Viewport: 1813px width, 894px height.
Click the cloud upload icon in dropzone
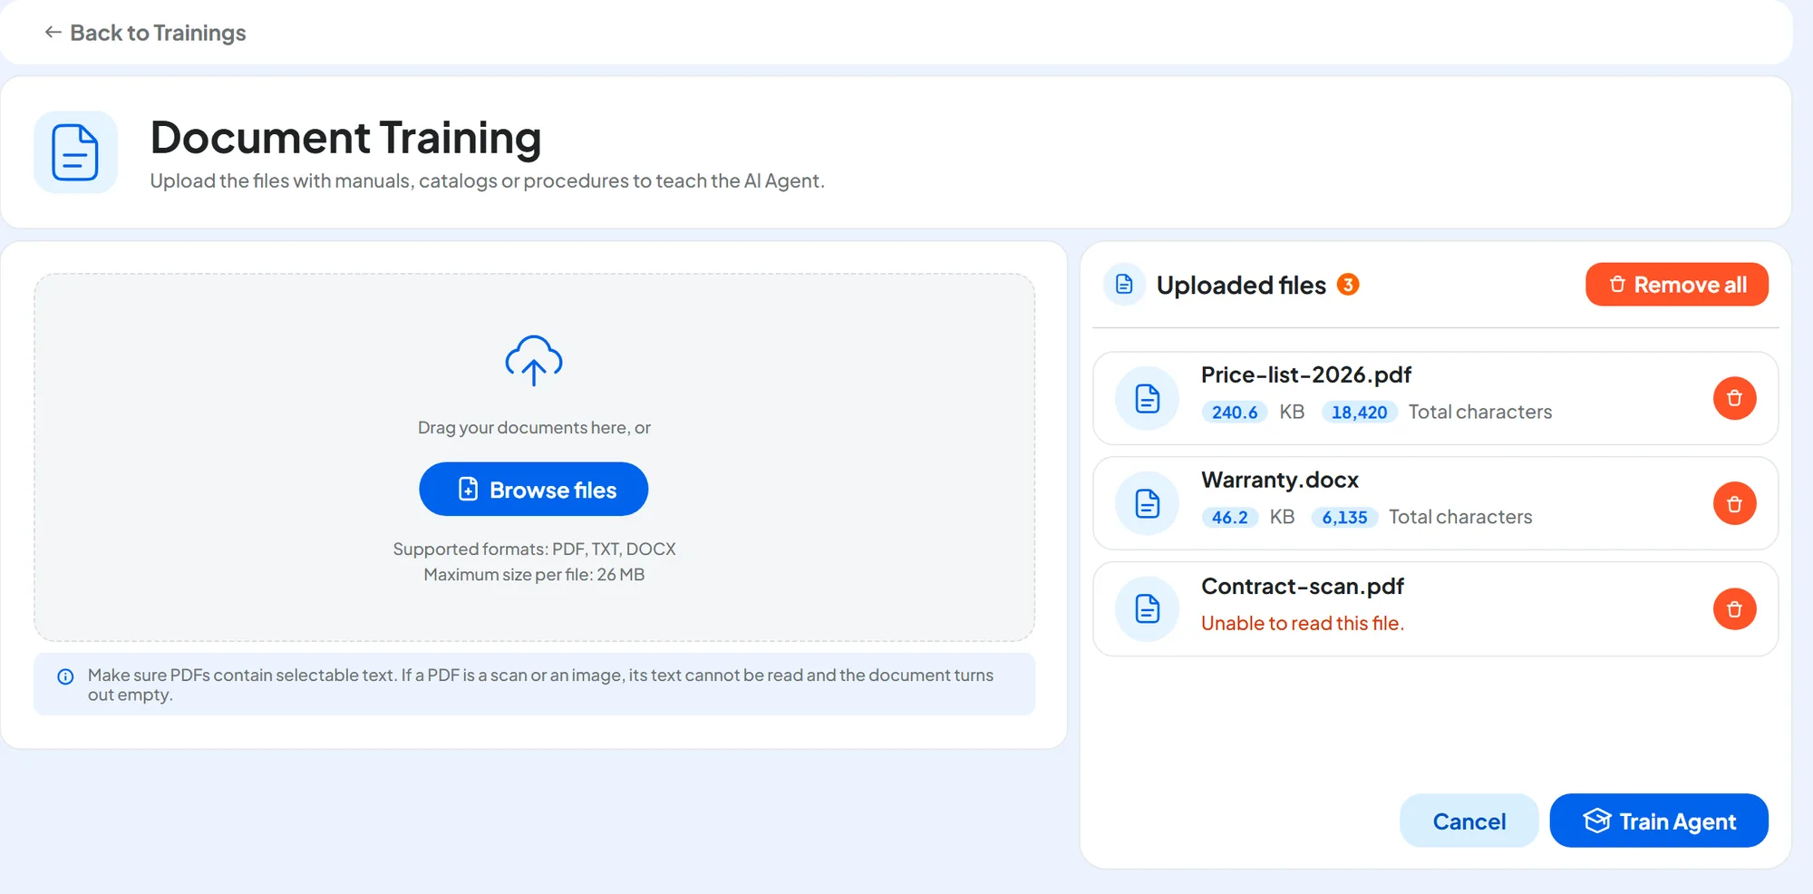point(534,361)
